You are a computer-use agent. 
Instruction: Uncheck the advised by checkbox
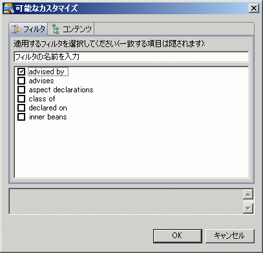pyautogui.click(x=21, y=72)
